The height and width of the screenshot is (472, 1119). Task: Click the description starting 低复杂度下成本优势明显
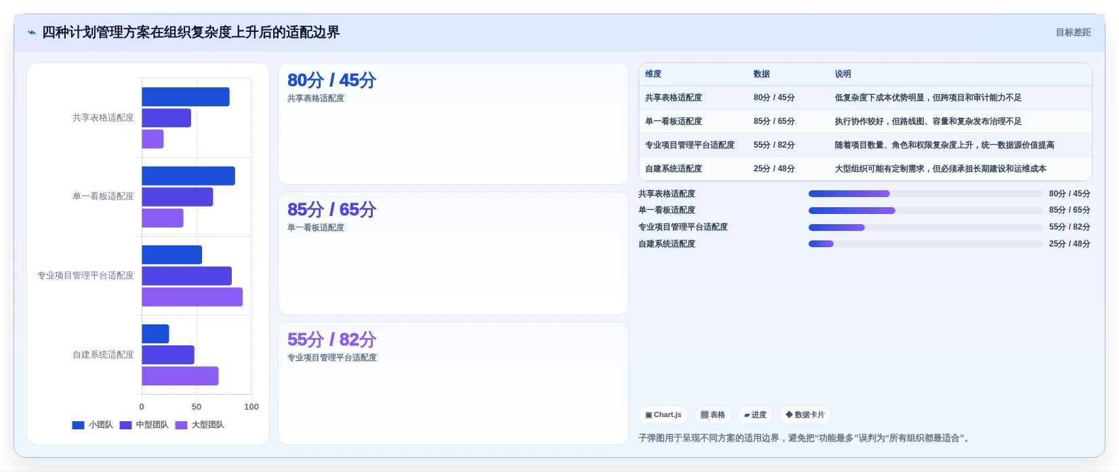929,98
